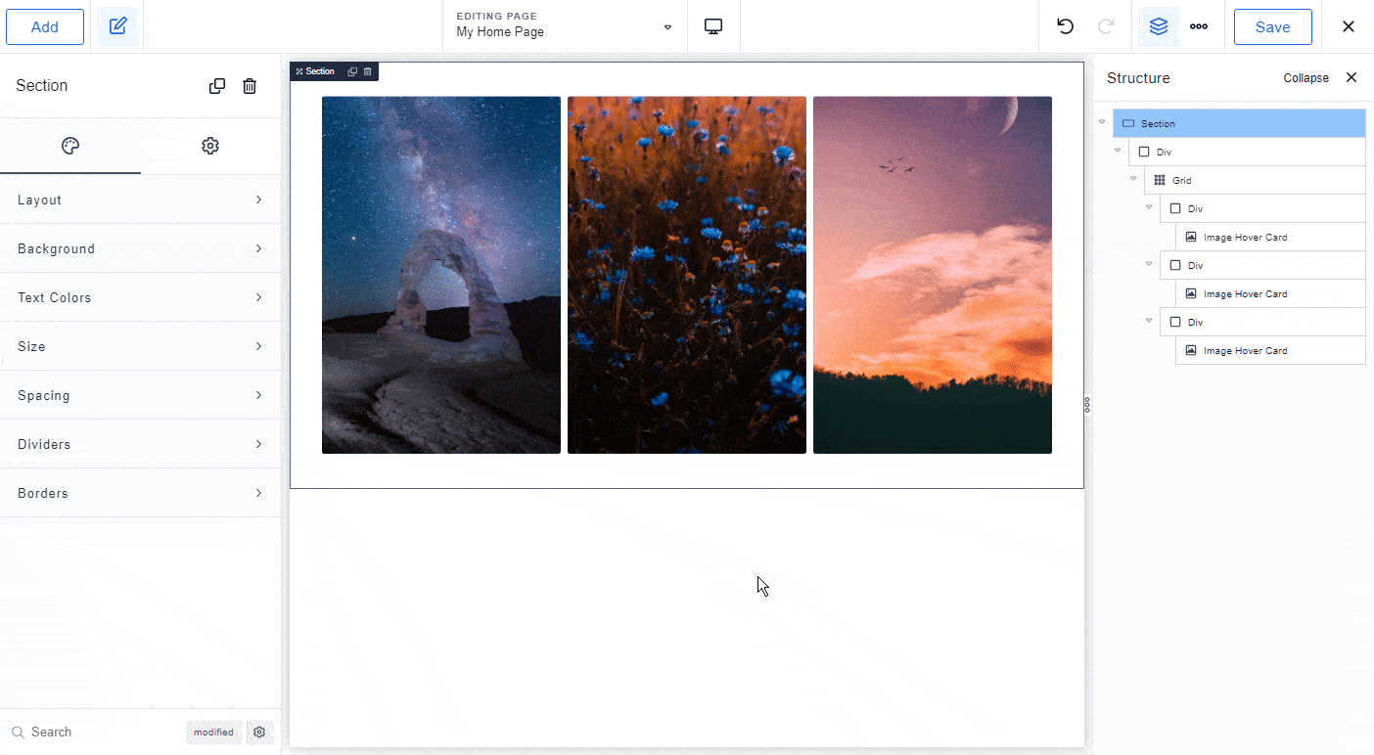Image resolution: width=1374 pixels, height=755 pixels.
Task: Expand the Layout options
Action: (x=140, y=200)
